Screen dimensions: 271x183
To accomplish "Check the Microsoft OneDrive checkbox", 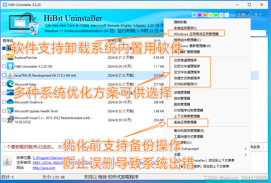I will (x=4, y=102).
